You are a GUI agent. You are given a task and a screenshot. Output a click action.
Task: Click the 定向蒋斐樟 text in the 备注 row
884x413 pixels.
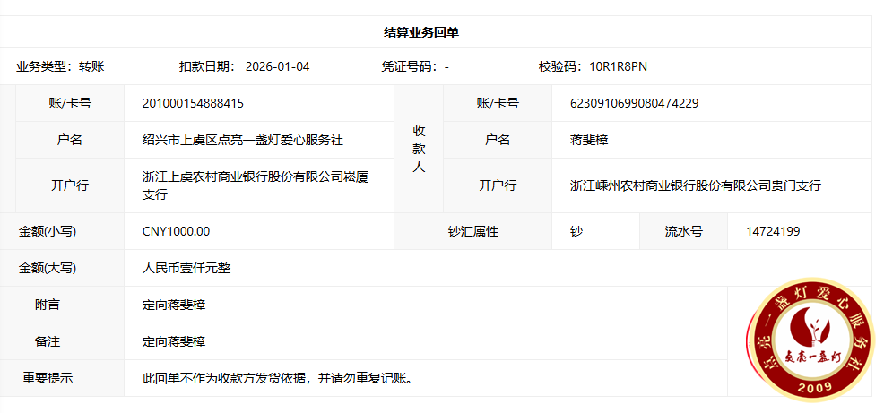tap(174, 341)
